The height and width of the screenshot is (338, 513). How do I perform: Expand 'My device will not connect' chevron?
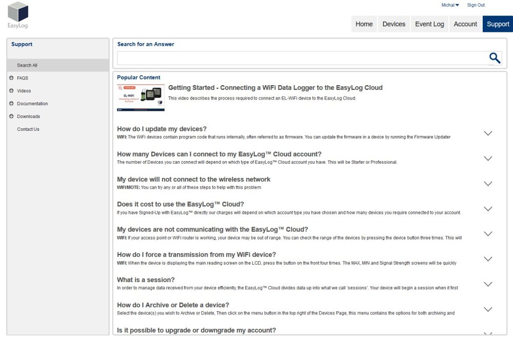[x=488, y=184]
